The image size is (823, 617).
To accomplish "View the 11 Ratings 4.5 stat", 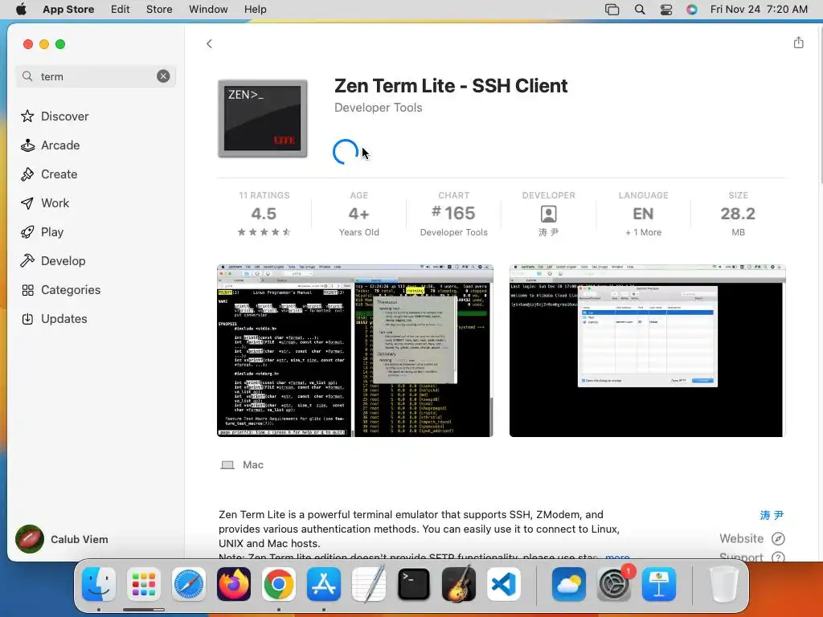I will pyautogui.click(x=264, y=214).
